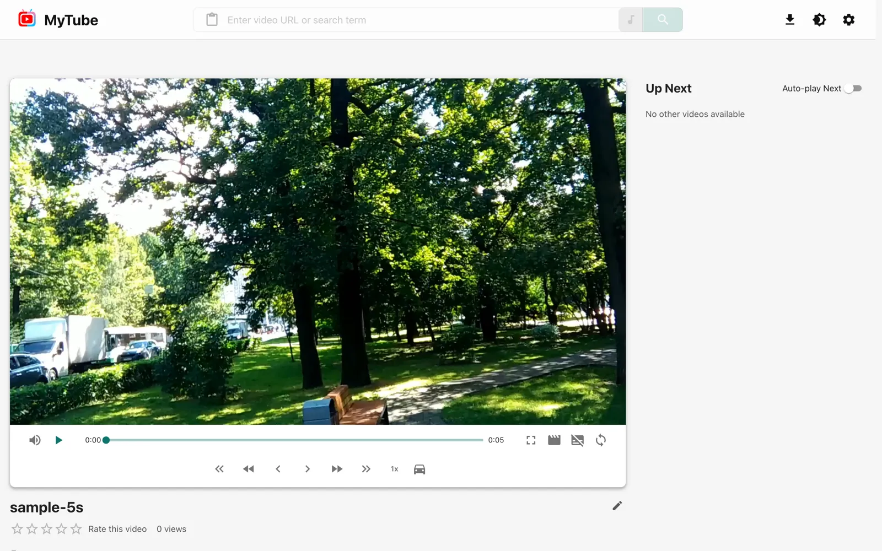The height and width of the screenshot is (551, 882).
Task: Mute the video volume icon
Action: pos(35,440)
